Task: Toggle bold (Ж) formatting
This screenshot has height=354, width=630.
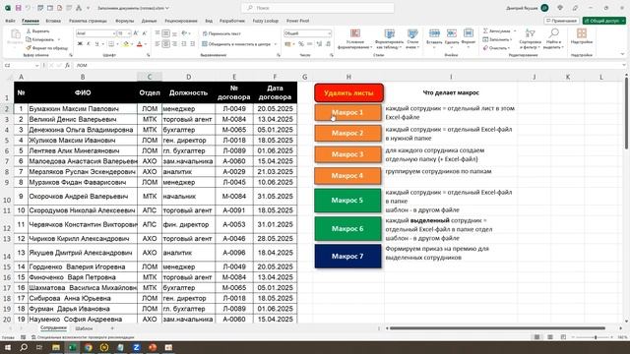Action: click(80, 43)
